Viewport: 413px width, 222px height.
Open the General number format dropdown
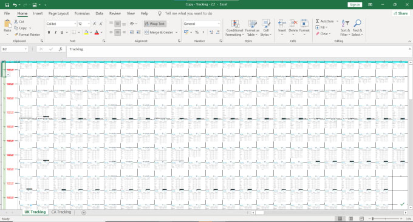click(219, 24)
